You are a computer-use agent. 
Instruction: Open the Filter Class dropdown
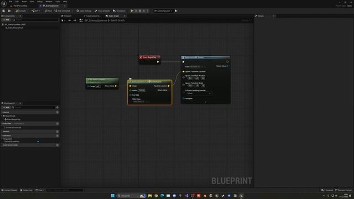pyautogui.click(x=139, y=102)
